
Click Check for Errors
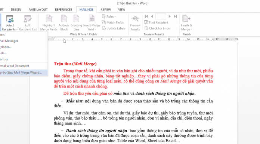(158, 28)
